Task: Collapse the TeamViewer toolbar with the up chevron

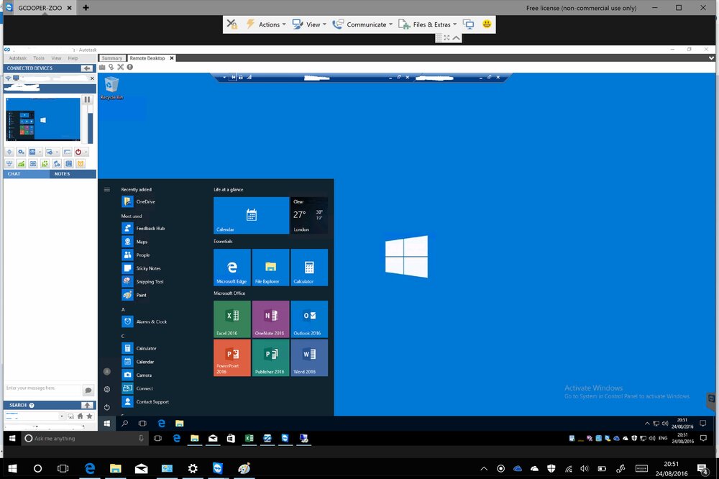Action: (x=457, y=38)
